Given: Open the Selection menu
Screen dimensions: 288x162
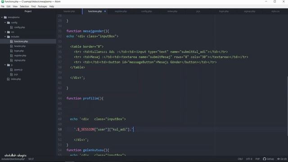Looking at the screenshot, I should pos(24,6).
